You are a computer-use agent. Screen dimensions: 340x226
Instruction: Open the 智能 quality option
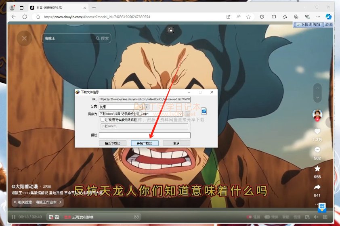click(285, 217)
